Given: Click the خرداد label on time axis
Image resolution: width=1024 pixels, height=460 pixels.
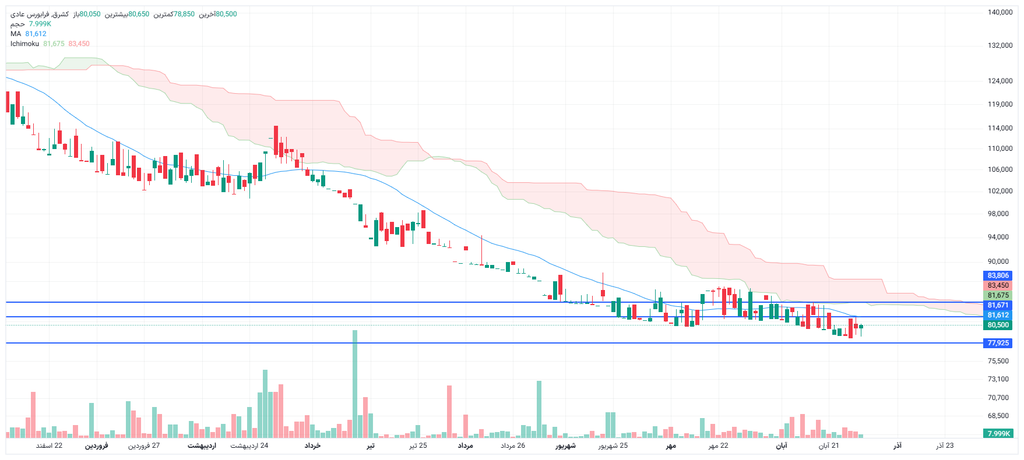Looking at the screenshot, I should pos(313,445).
